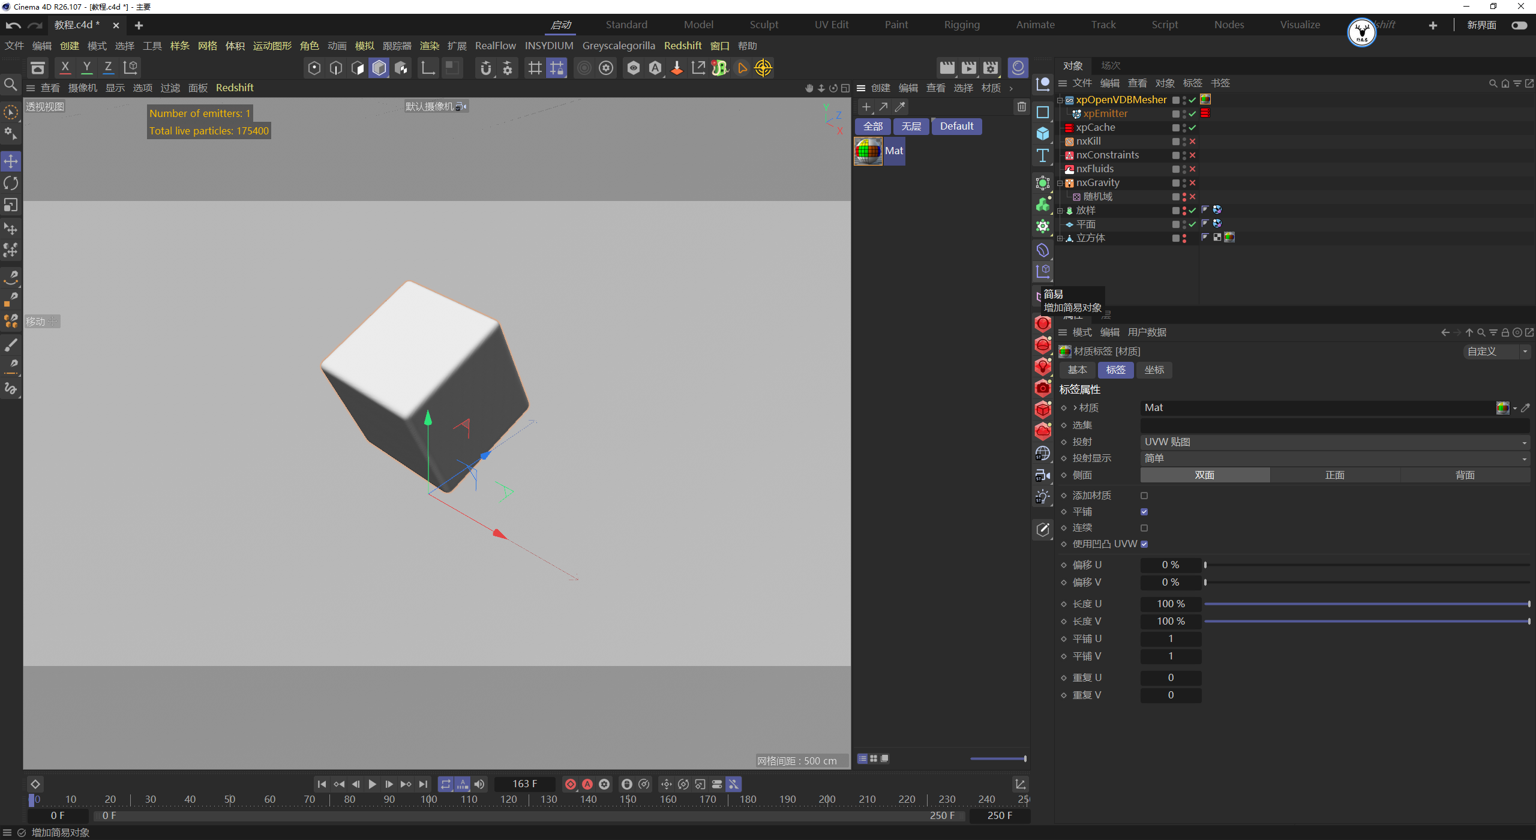Go to the end of the animation
The width and height of the screenshot is (1536, 840).
(423, 784)
